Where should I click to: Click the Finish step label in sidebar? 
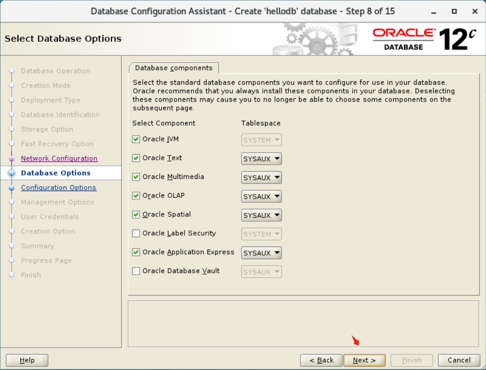pos(31,275)
